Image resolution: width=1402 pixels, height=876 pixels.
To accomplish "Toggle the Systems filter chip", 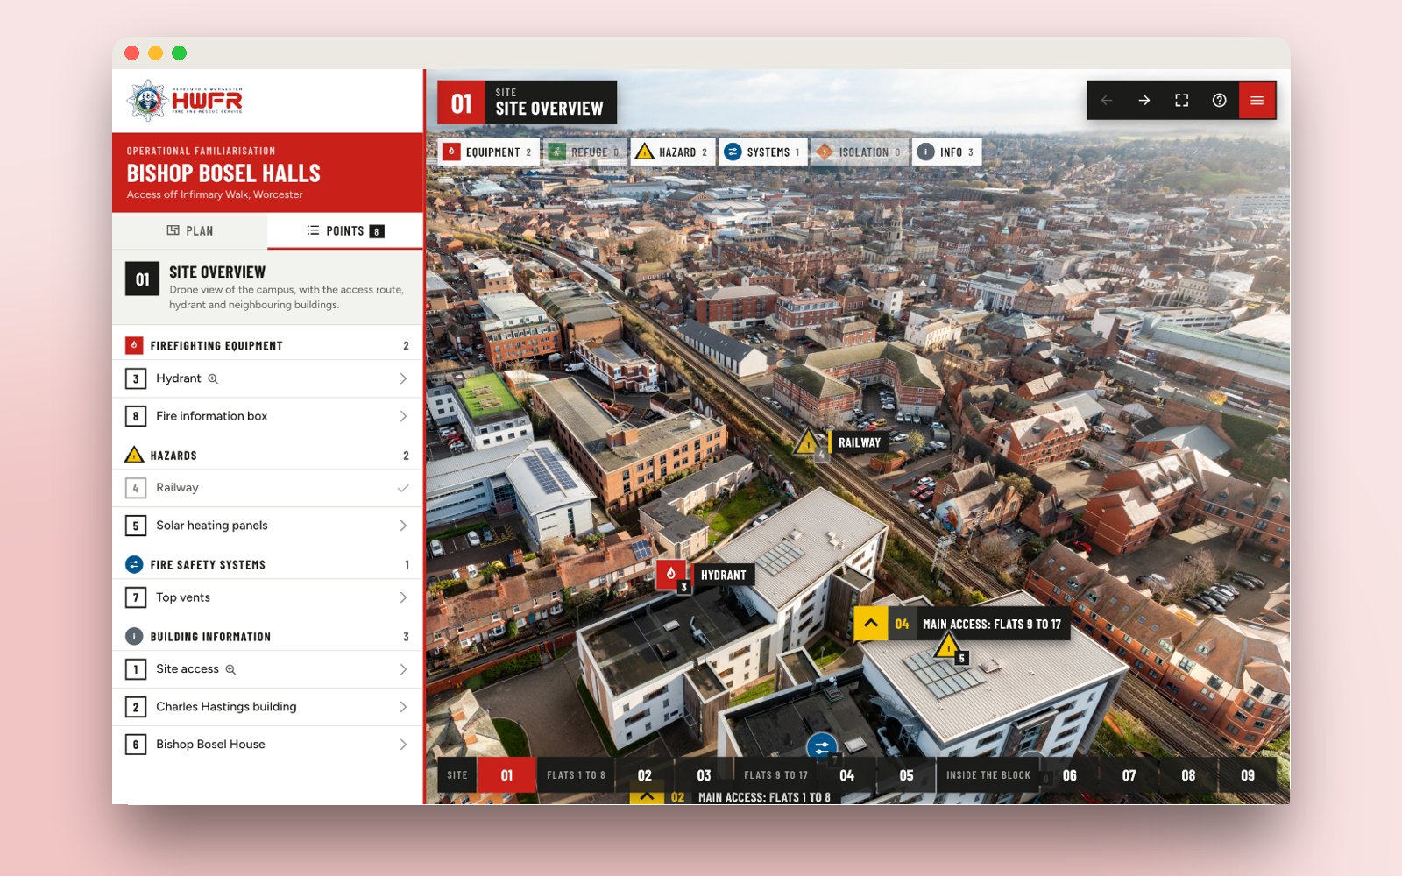I will 762,152.
